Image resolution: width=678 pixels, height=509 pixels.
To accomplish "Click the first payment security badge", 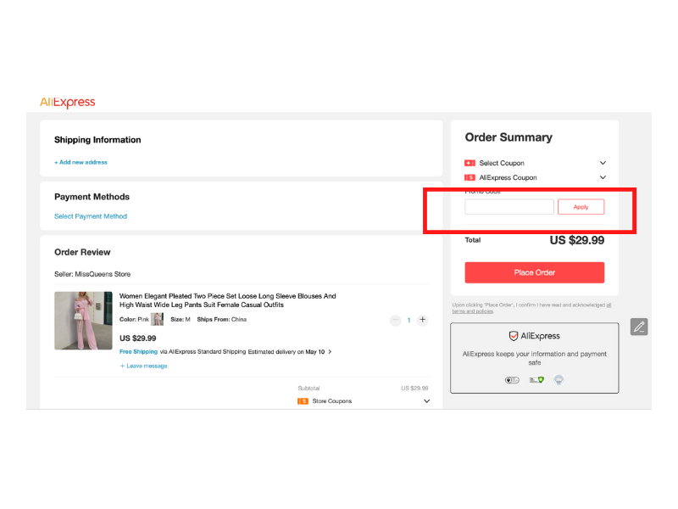I will tap(512, 380).
